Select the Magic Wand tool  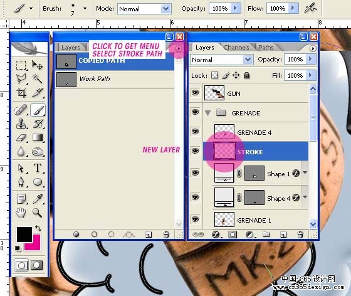tap(38, 79)
